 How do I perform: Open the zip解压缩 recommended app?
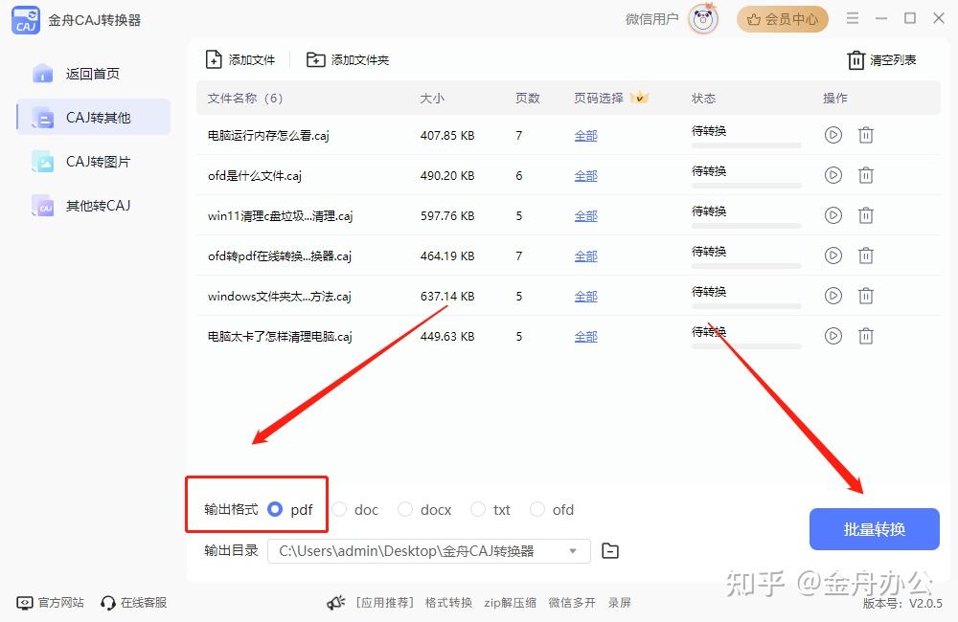[x=511, y=603]
